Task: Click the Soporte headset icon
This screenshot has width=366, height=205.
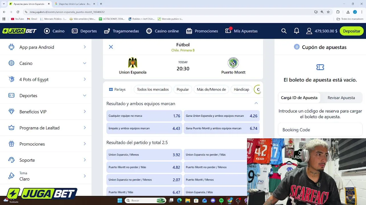Action: pos(11,160)
